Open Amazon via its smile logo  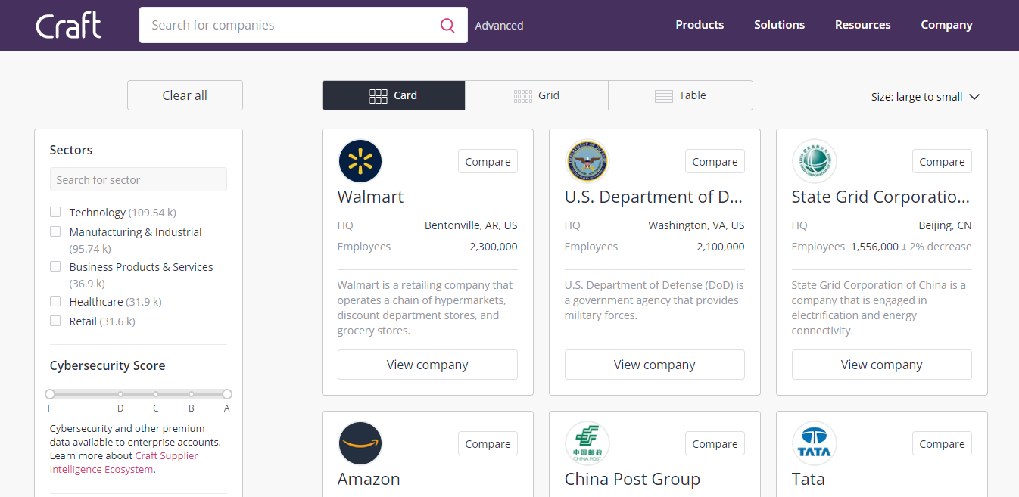pyautogui.click(x=360, y=443)
